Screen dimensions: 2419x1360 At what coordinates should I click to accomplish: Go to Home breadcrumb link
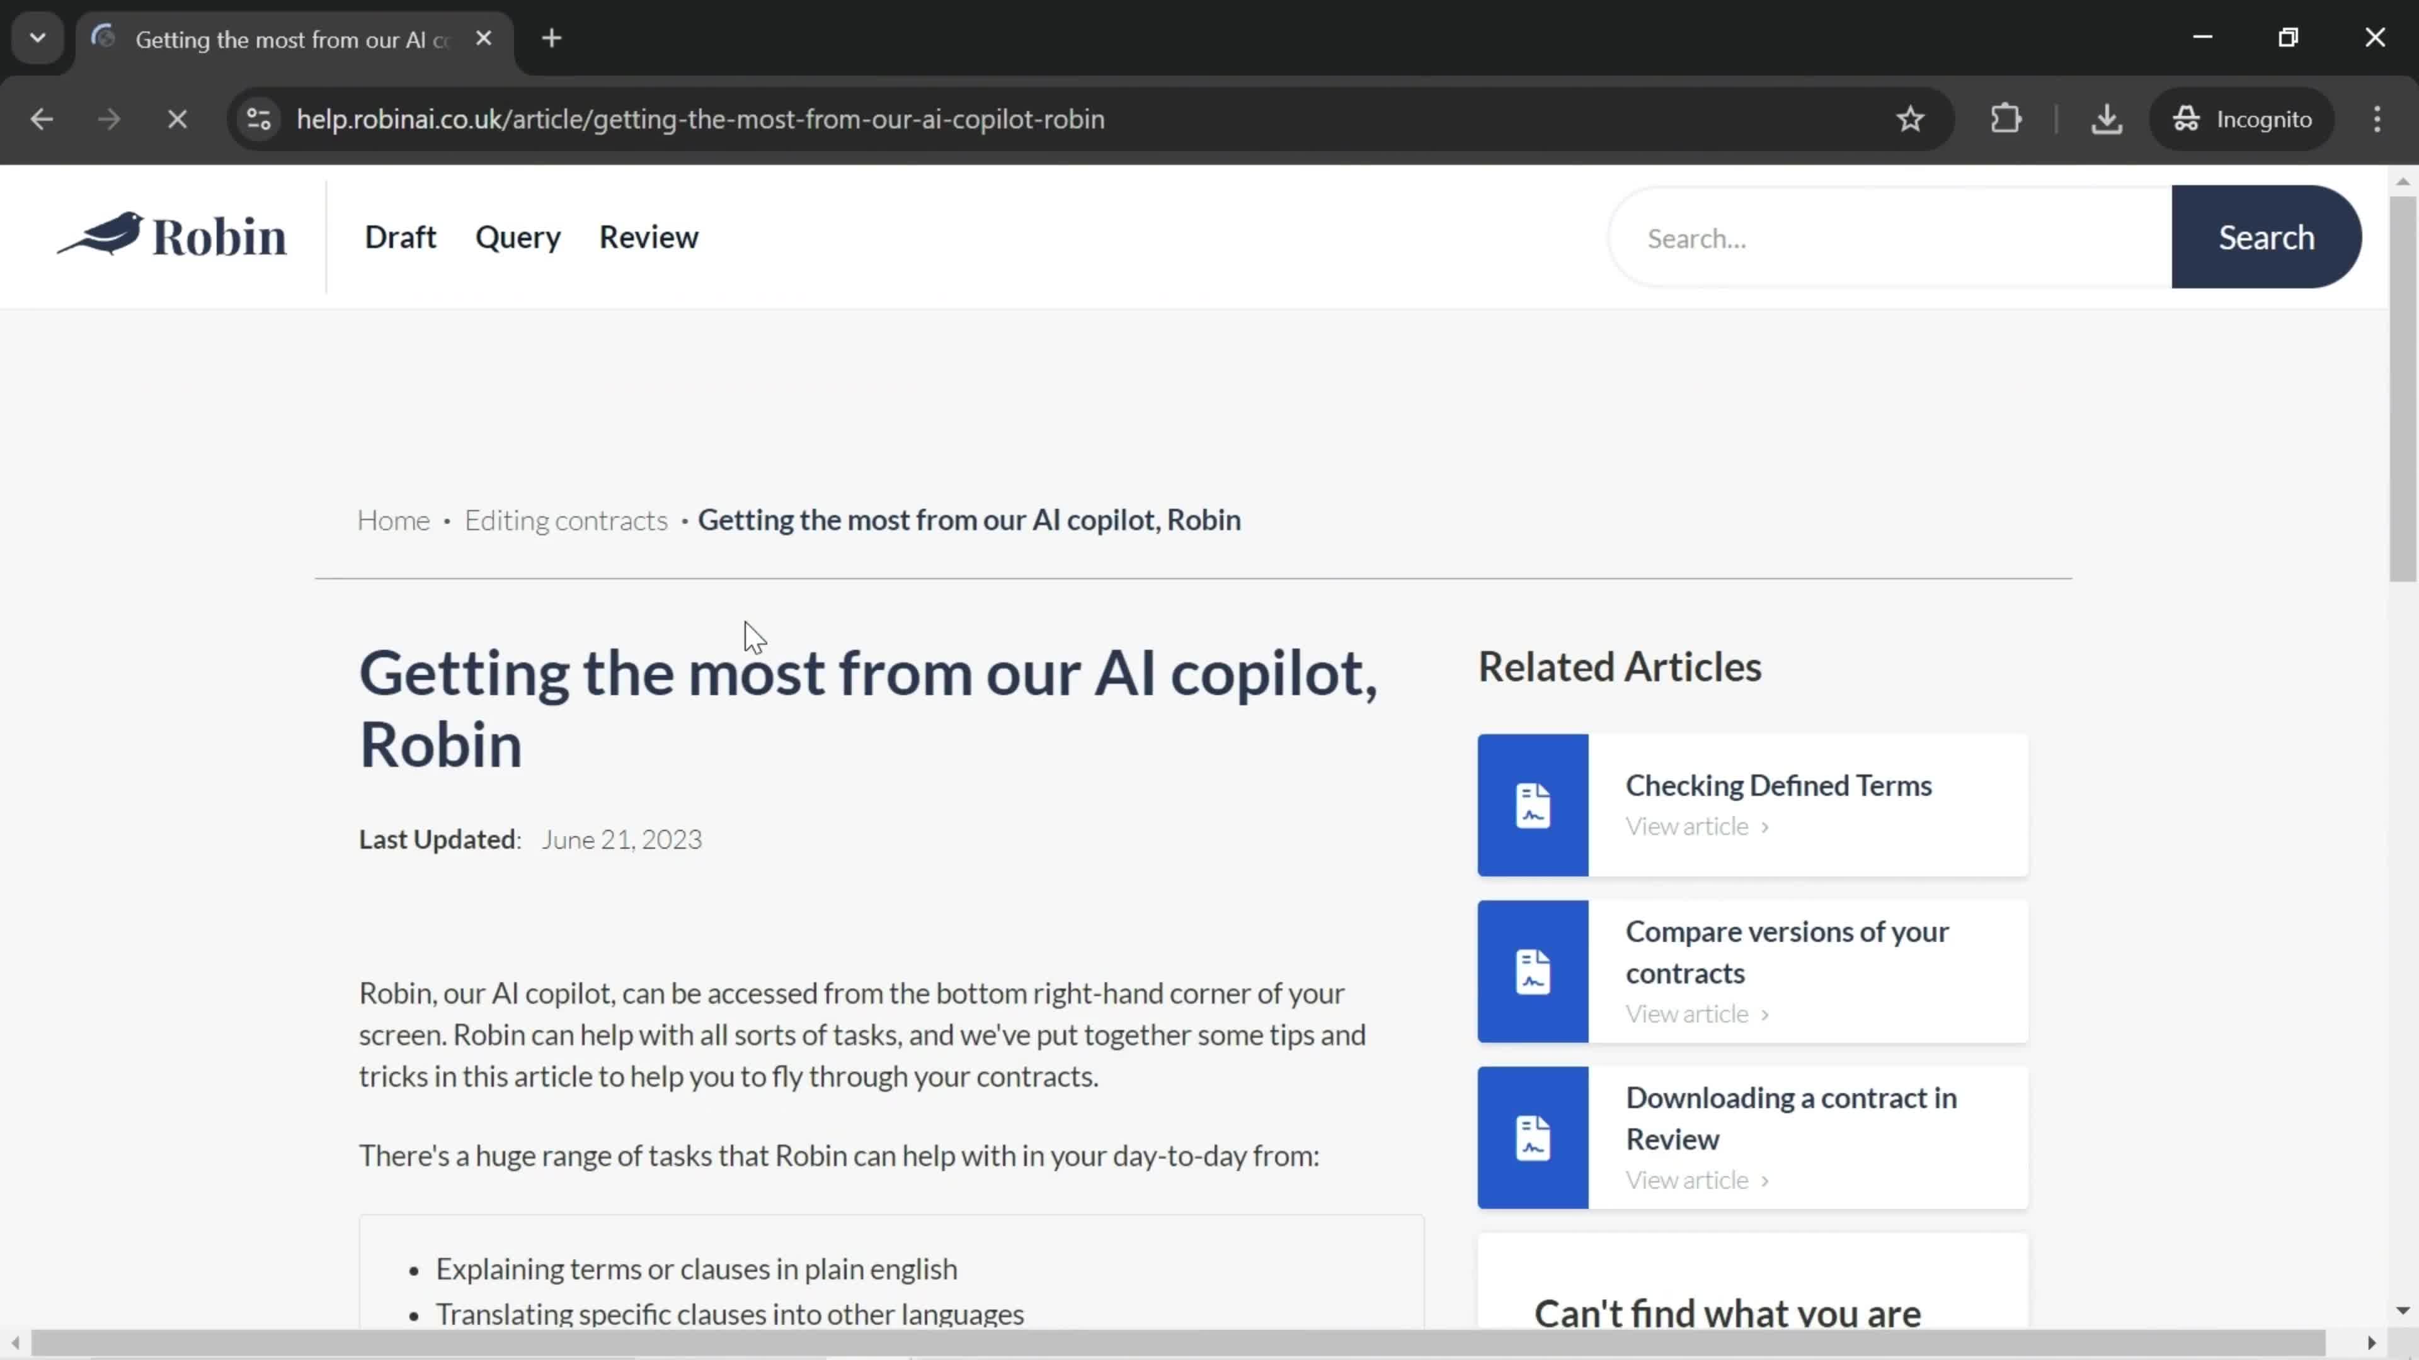tap(392, 520)
